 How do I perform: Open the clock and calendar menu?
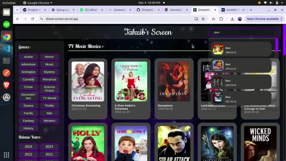click(x=149, y=3)
